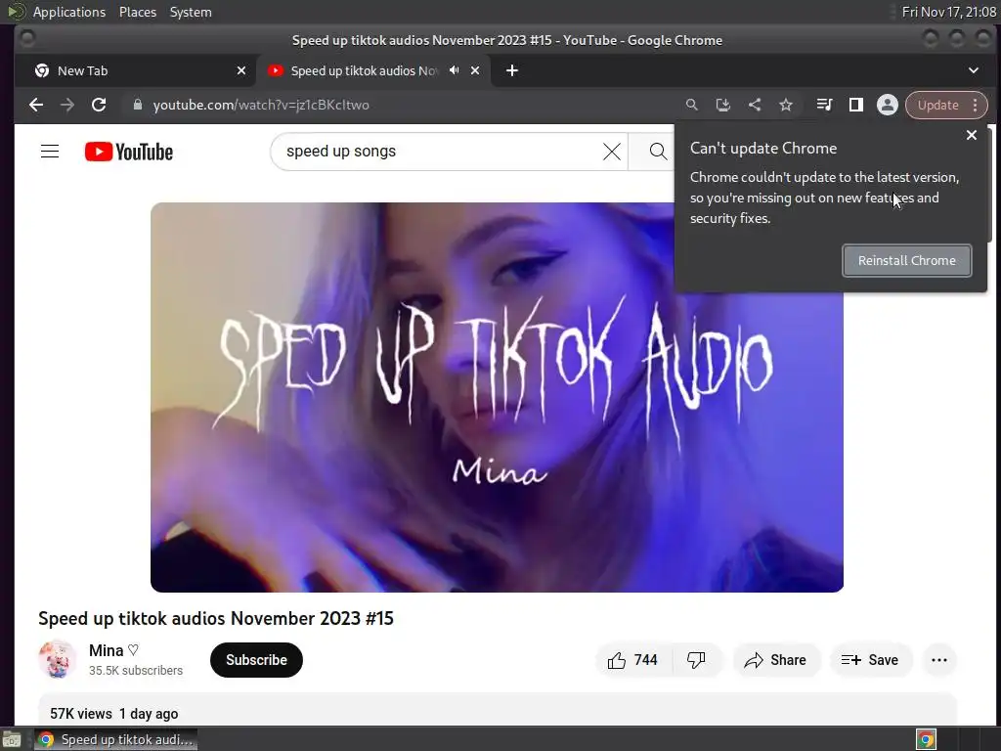Like the video with thumbs up
The width and height of the screenshot is (1001, 751).
click(632, 660)
